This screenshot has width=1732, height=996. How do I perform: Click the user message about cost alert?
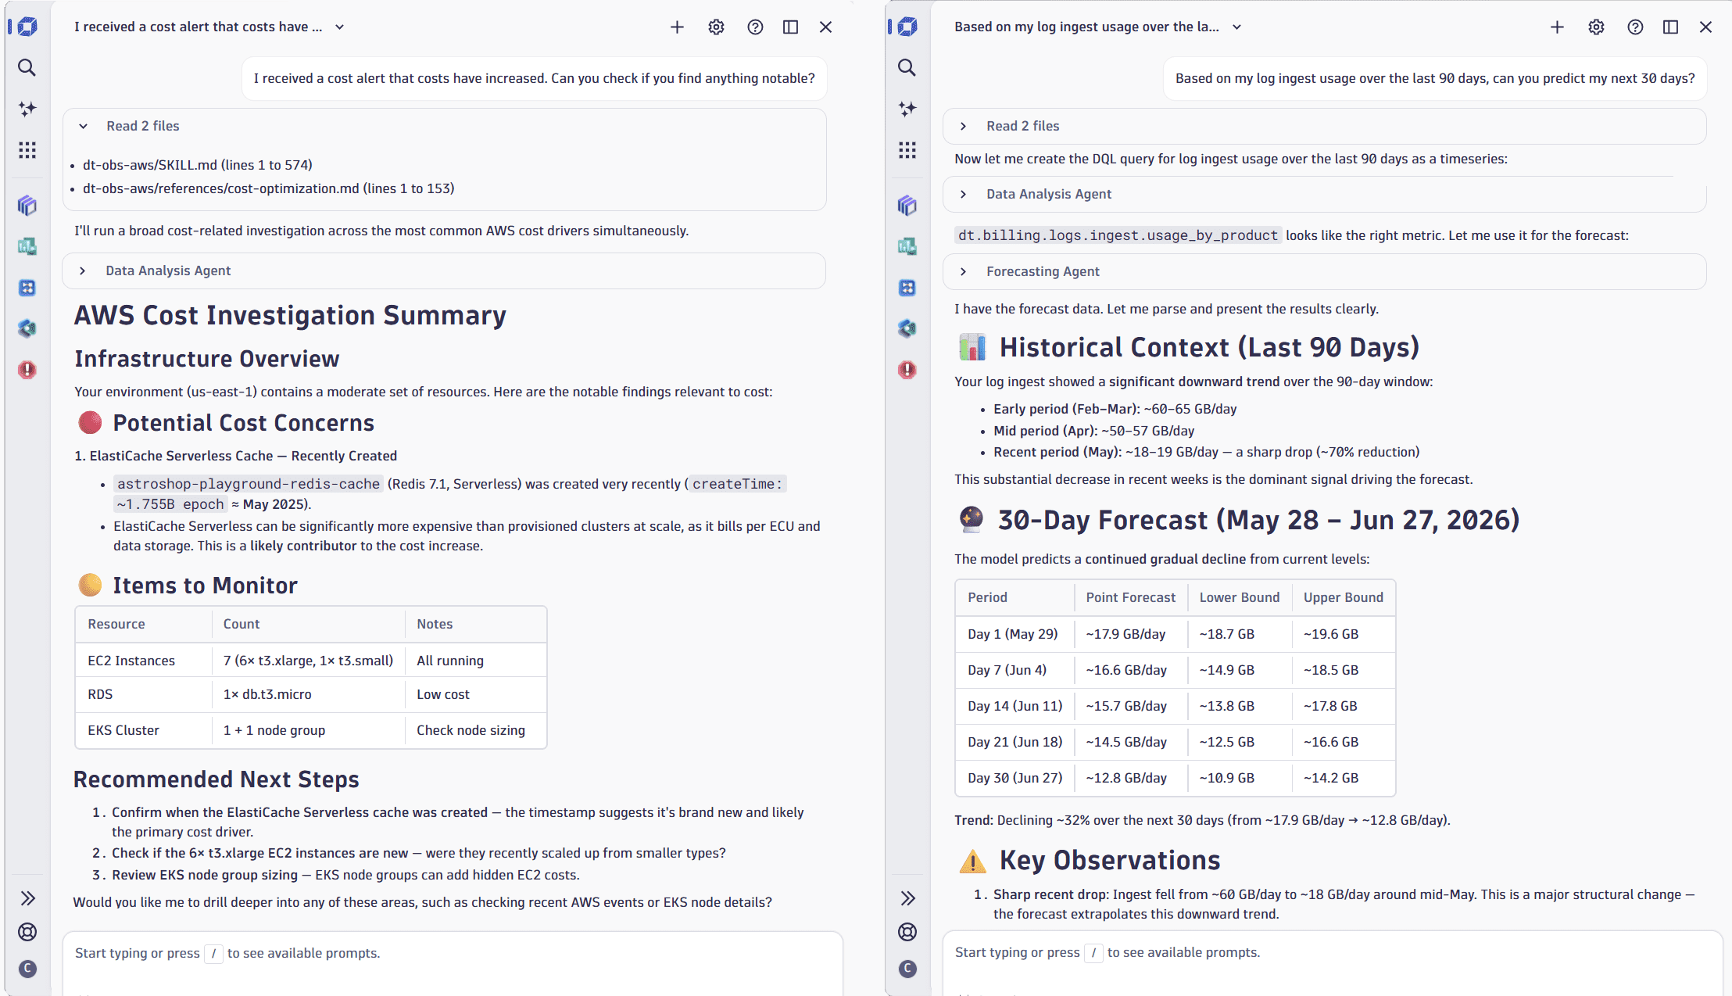point(534,78)
